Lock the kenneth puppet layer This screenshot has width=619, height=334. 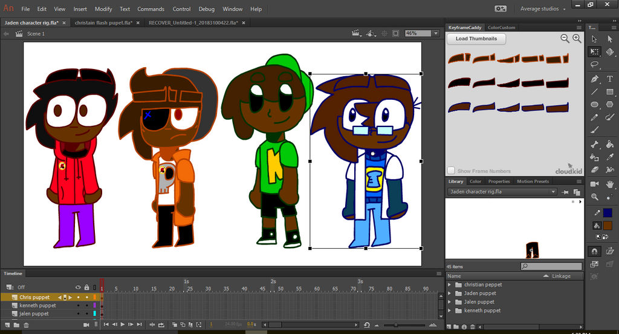pos(86,306)
